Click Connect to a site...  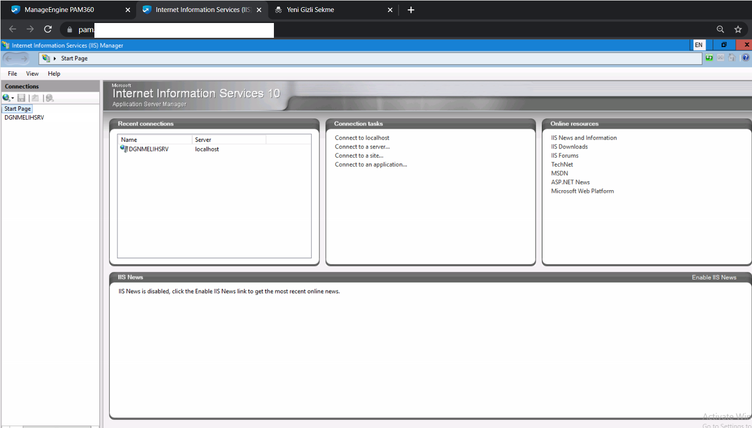pos(359,156)
